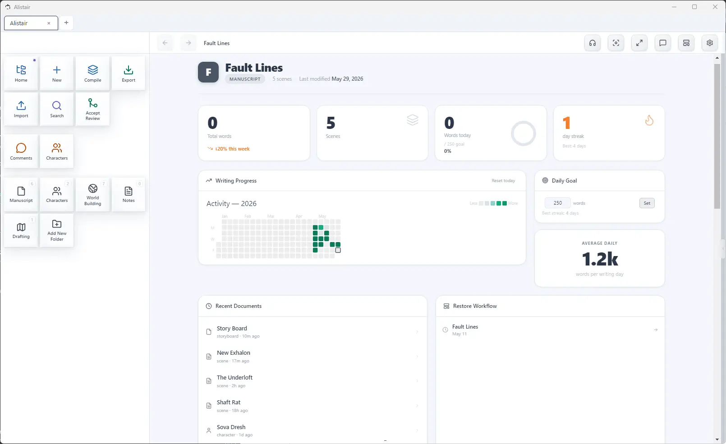Open the Comments panel tile

coord(21,151)
